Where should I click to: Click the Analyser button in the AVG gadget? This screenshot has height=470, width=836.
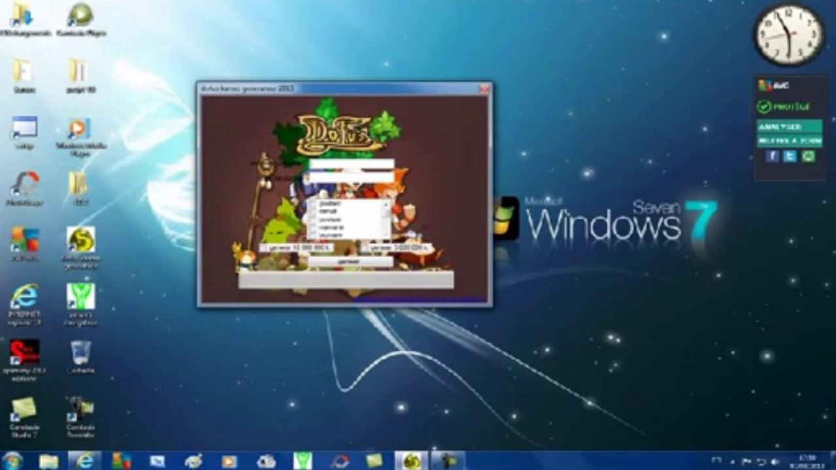[789, 126]
